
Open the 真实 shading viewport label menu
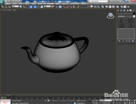(x=10, y=10)
